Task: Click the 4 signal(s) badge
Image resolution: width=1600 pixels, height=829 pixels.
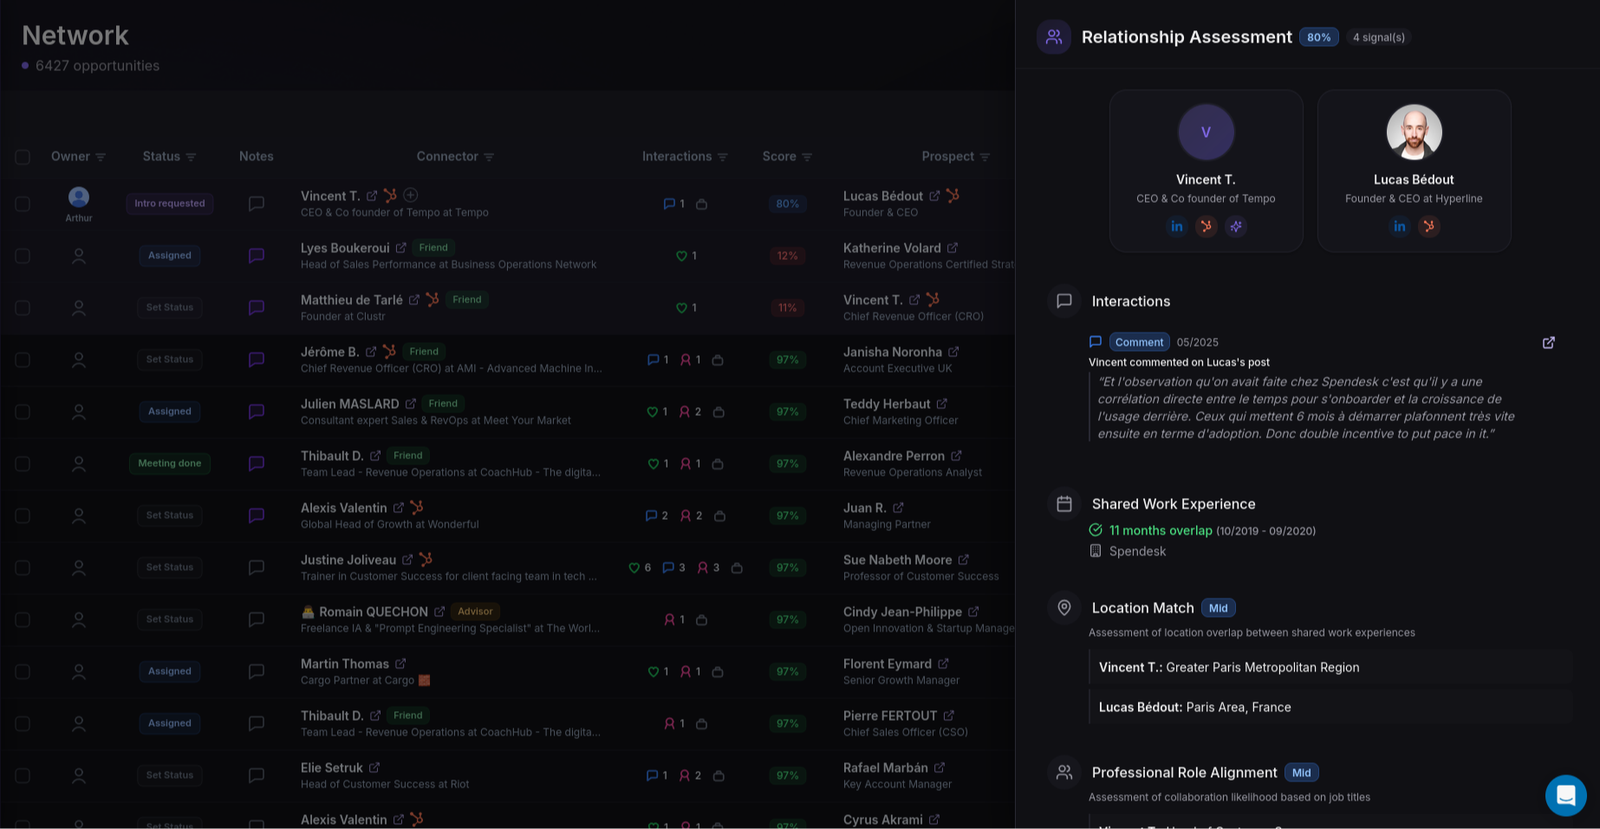Action: (1378, 37)
